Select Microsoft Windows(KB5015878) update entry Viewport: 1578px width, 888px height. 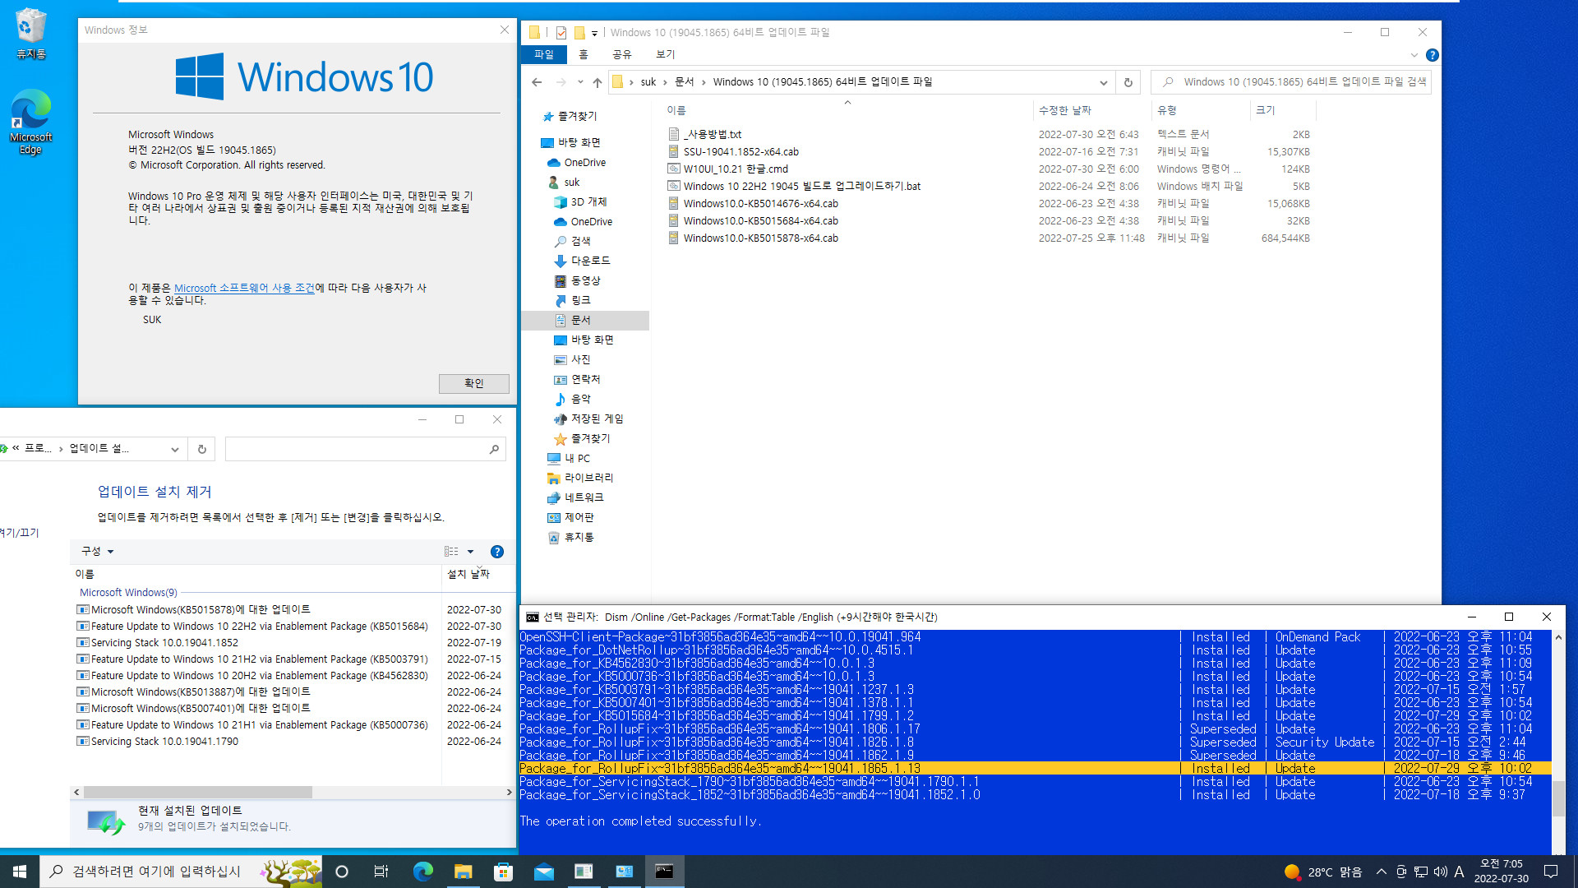(x=200, y=609)
